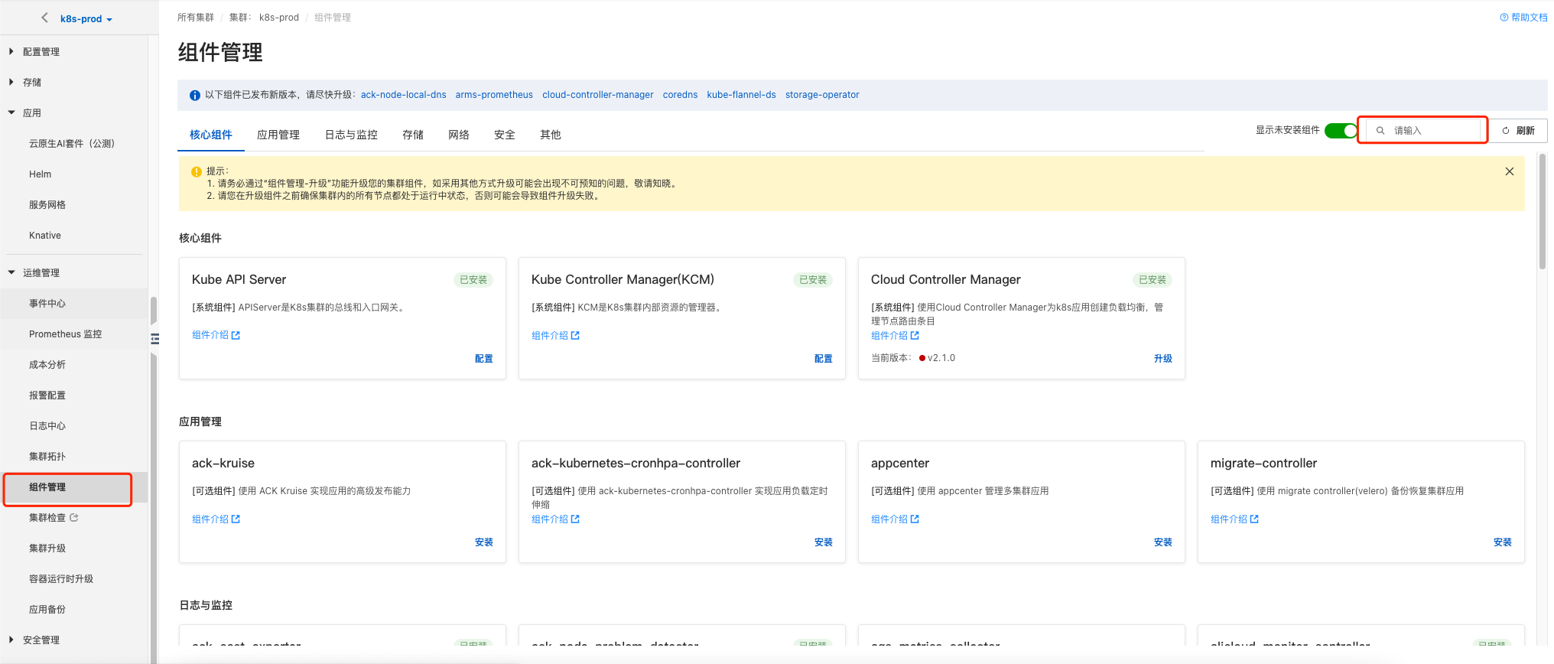Close the yellow 提示 notice banner
This screenshot has width=1554, height=664.
point(1510,171)
